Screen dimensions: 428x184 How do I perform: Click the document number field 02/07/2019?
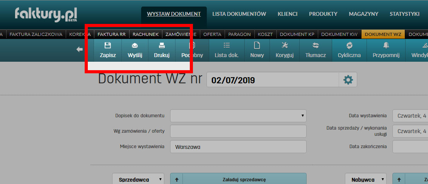pos(273,80)
